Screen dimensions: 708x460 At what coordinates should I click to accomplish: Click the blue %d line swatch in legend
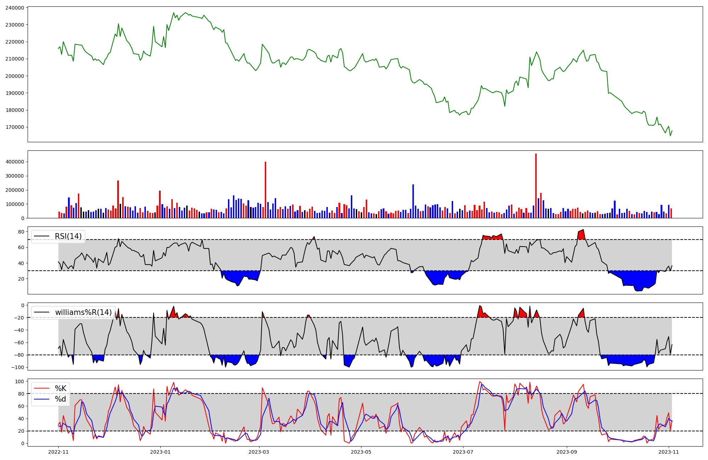click(41, 399)
